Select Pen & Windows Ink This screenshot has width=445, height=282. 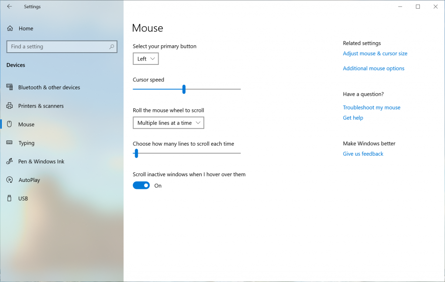[40, 161]
